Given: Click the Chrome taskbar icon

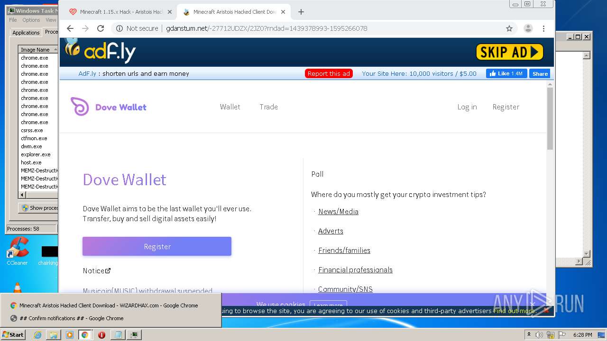Looking at the screenshot, I should (x=84, y=335).
